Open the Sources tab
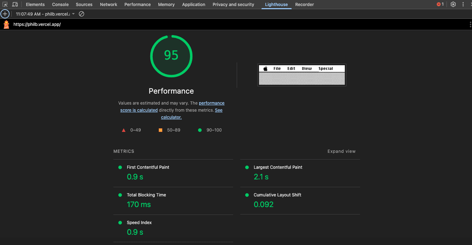 (84, 5)
